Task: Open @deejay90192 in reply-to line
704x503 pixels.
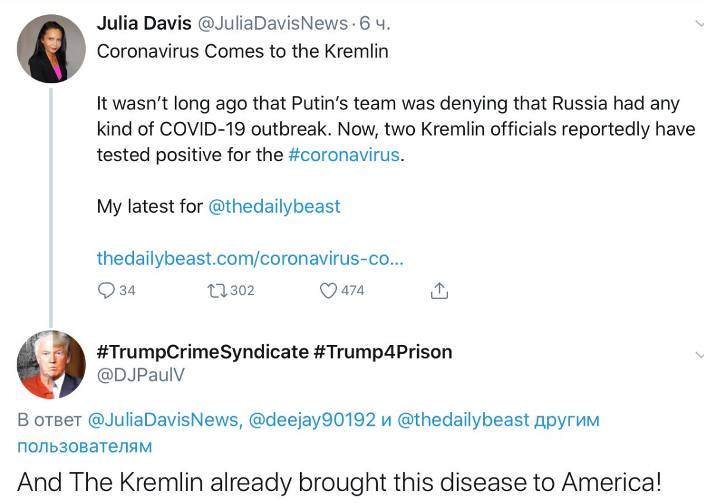Action: point(311,420)
